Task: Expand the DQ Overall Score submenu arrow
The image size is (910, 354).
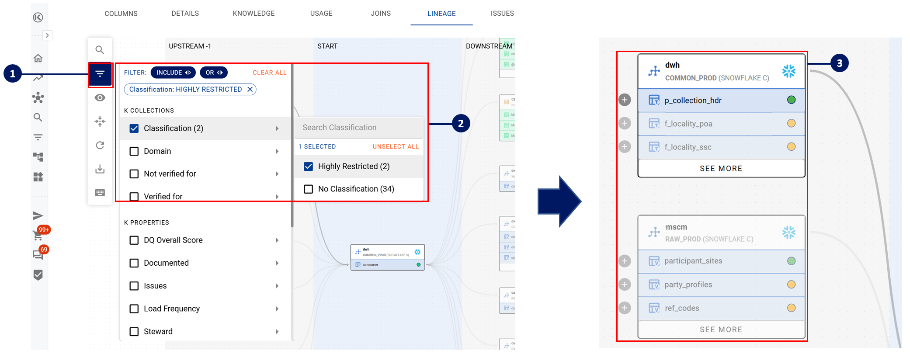Action: coord(277,240)
